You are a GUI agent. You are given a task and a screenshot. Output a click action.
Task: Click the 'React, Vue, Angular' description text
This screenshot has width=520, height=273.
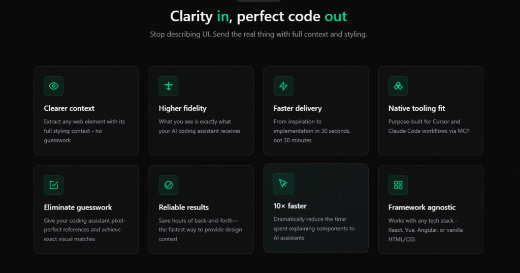[x=426, y=230]
